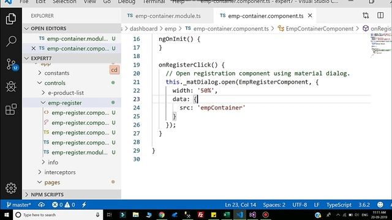This screenshot has width=392, height=220.
Task: Open the Manage gear menu
Action: click(x=11, y=188)
